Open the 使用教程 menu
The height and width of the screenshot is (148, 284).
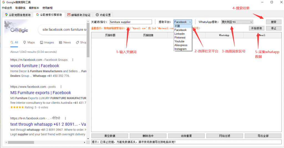click(47, 8)
